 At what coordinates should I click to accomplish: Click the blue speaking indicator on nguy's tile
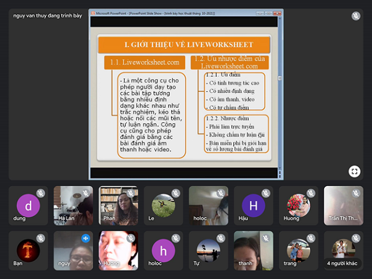coord(86,238)
